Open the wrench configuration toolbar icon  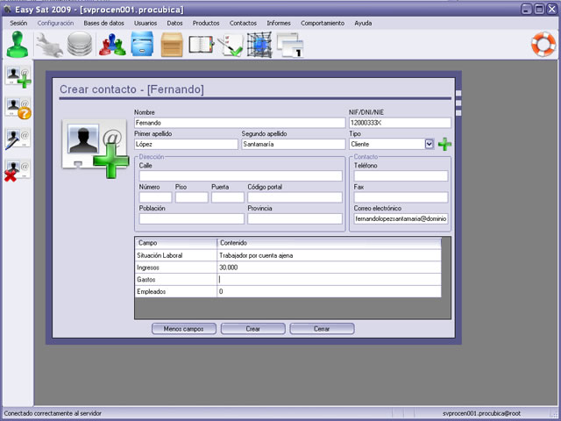(49, 45)
